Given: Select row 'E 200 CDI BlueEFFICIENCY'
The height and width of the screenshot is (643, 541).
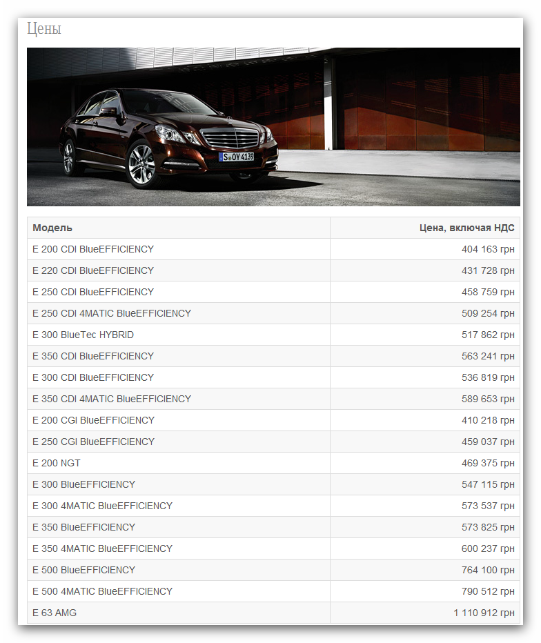Looking at the screenshot, I should point(273,249).
